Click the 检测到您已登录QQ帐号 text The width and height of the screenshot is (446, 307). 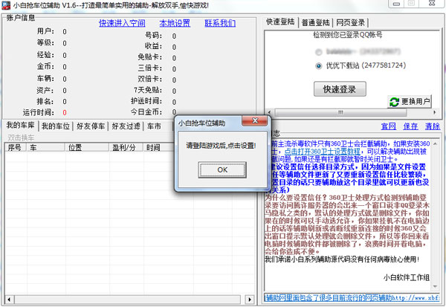pos(348,35)
